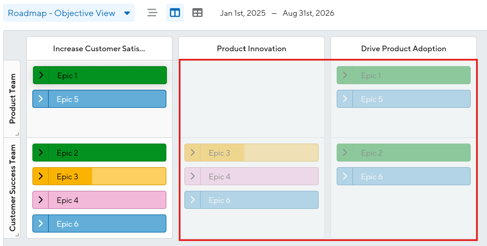This screenshot has height=246, width=487.
Task: Click chevron on Epic 3 in Product Innovation
Action: [x=193, y=153]
